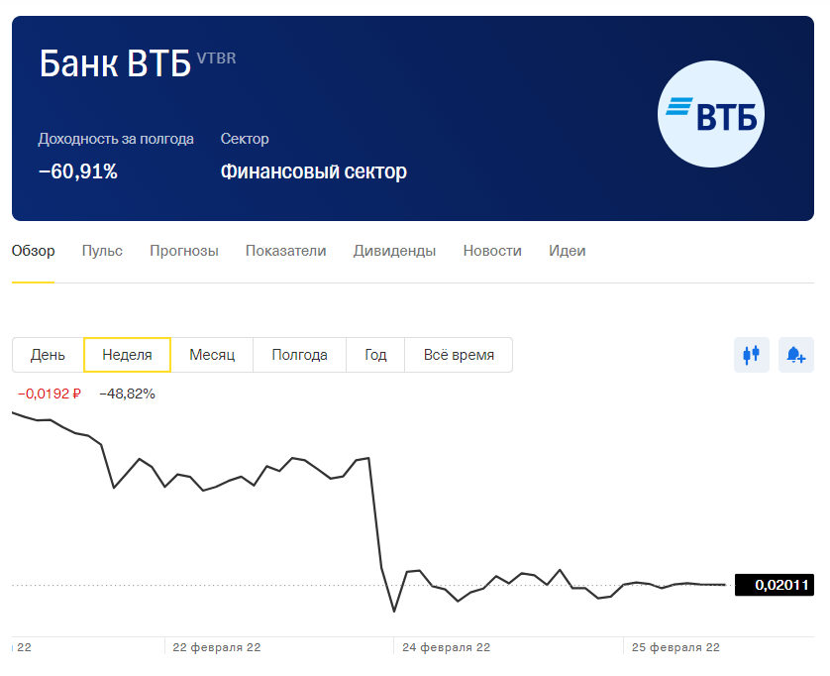
Task: Click the Финансовый сектор label
Action: [x=313, y=171]
